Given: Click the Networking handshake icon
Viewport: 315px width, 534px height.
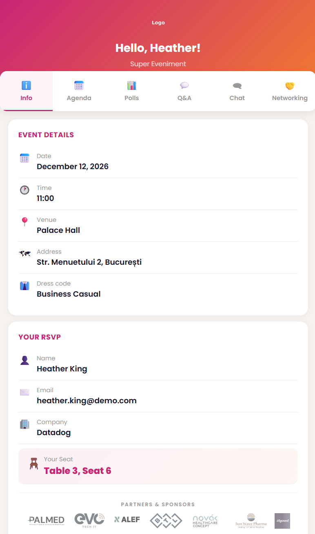Looking at the screenshot, I should point(290,85).
